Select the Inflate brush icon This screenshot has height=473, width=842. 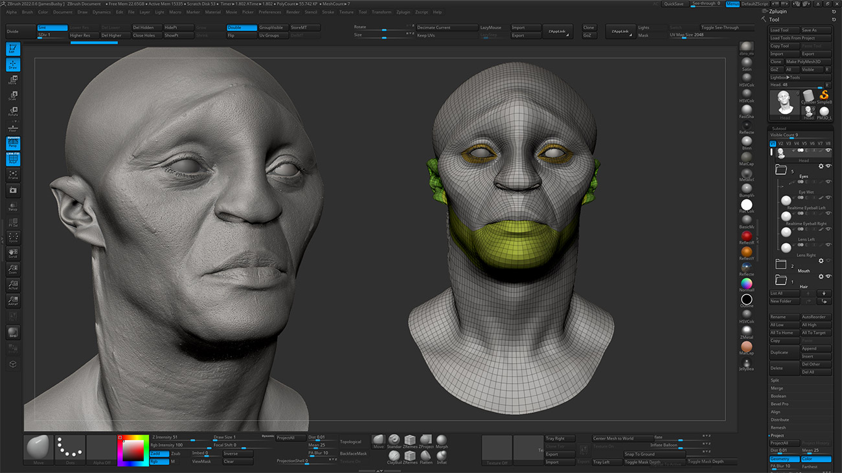click(442, 457)
